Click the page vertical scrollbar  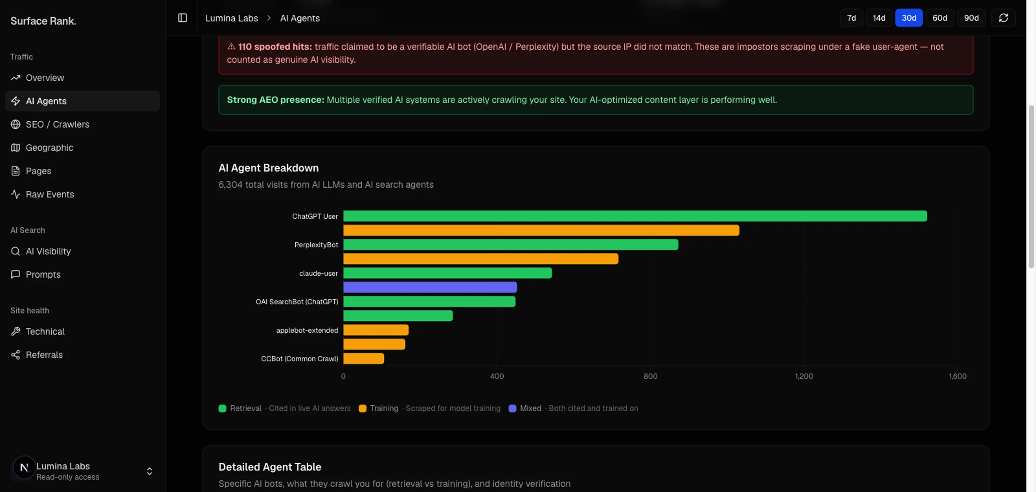click(x=1031, y=186)
